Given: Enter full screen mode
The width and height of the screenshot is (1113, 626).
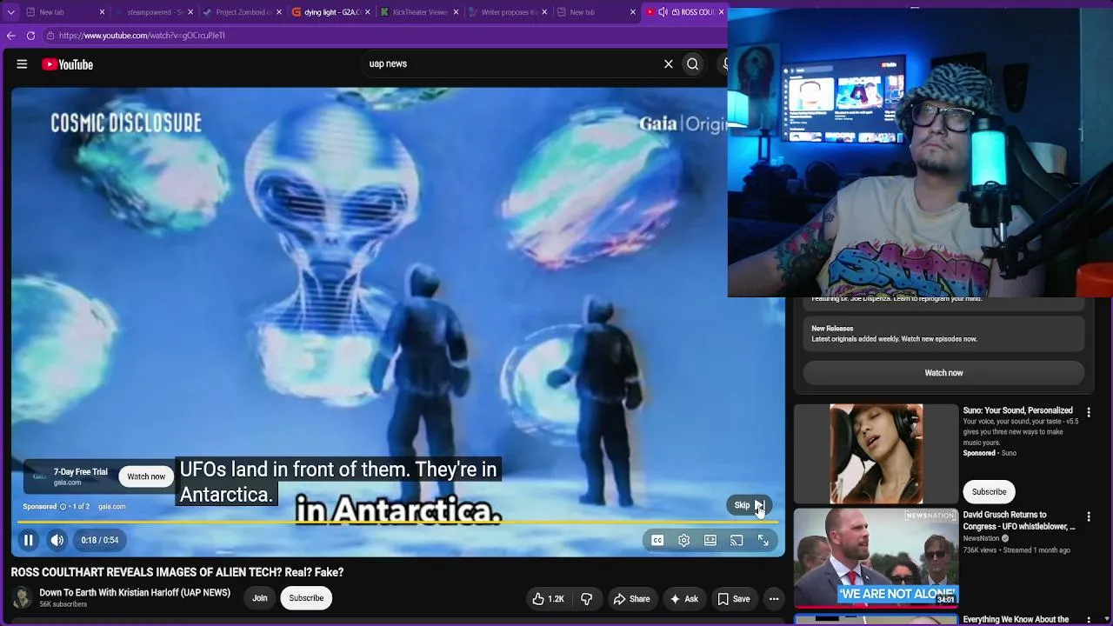Looking at the screenshot, I should [x=763, y=540].
